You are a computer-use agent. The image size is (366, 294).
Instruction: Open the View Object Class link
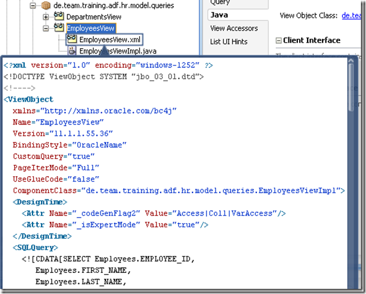click(x=353, y=14)
